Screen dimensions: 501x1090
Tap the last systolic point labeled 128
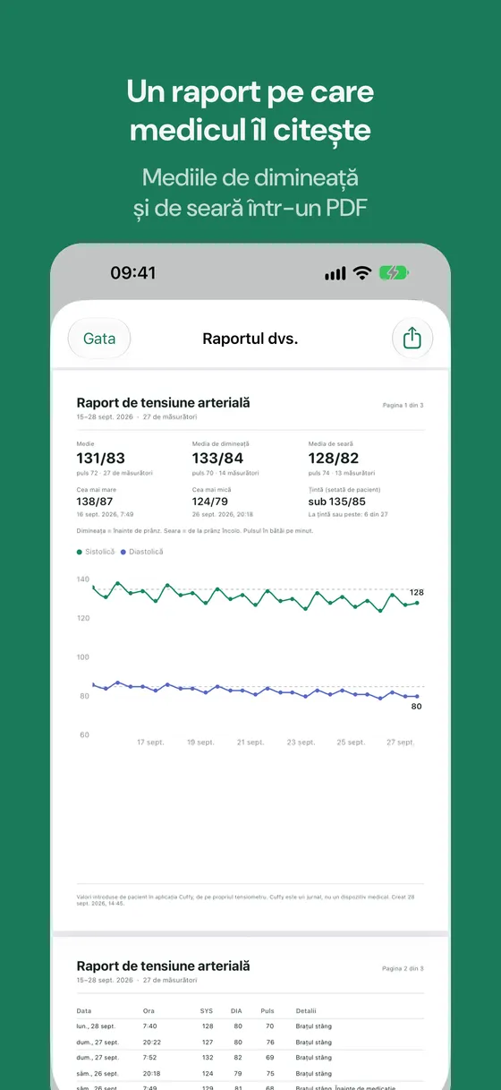(x=417, y=603)
